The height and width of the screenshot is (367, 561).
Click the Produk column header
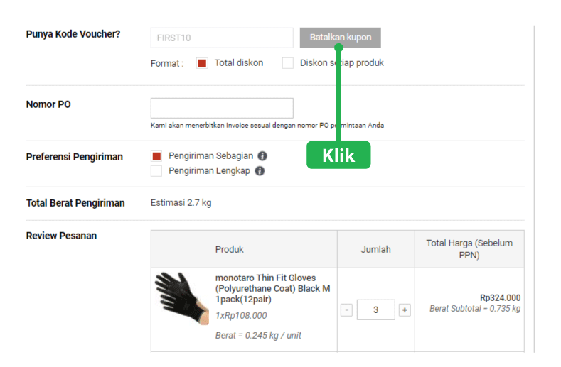230,249
